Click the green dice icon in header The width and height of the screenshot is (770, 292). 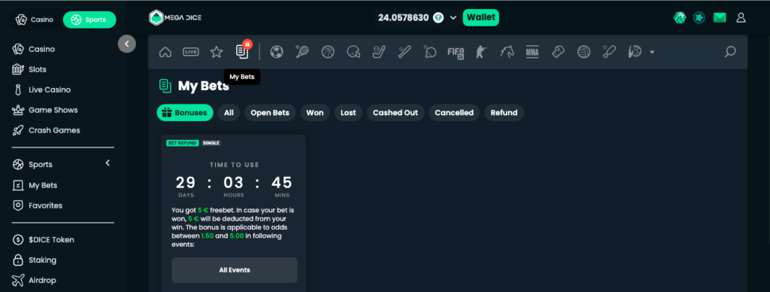(680, 18)
